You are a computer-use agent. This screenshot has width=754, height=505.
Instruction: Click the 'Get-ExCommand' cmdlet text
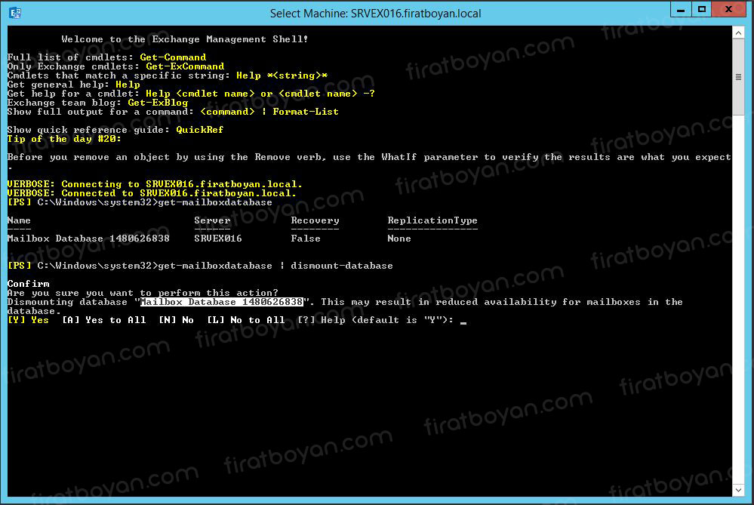[x=185, y=66]
